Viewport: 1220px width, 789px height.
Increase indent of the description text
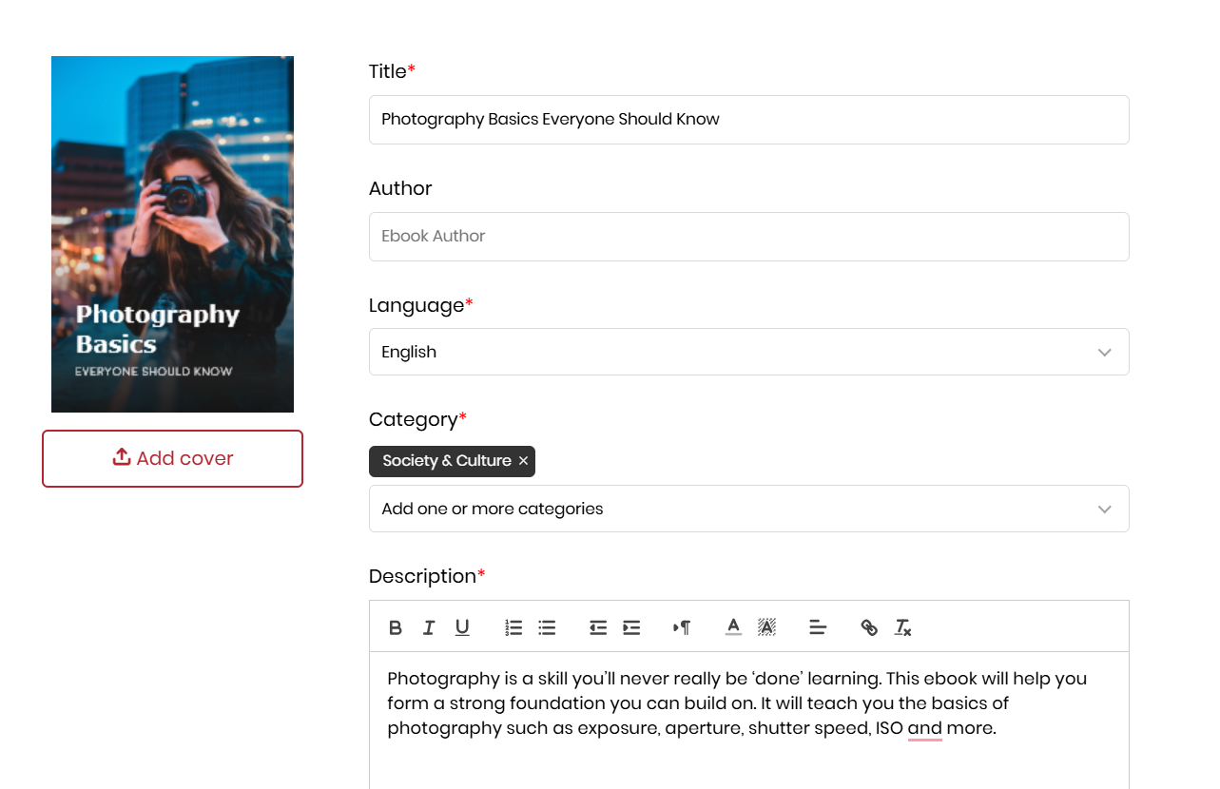click(x=631, y=627)
